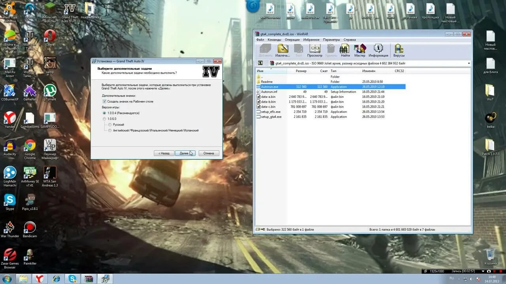The image size is (506, 284).
Task: Select the data-a.bin file row
Action: click(x=330, y=97)
